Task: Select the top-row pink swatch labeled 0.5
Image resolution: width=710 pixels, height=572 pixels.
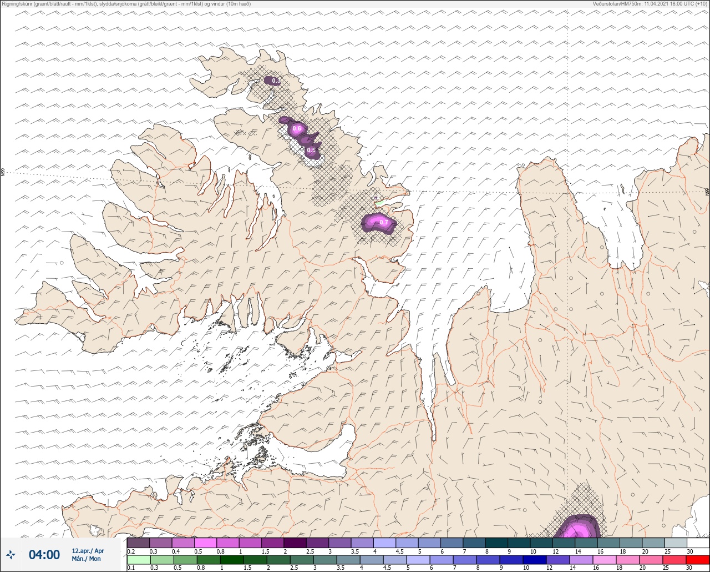Action: point(205,543)
